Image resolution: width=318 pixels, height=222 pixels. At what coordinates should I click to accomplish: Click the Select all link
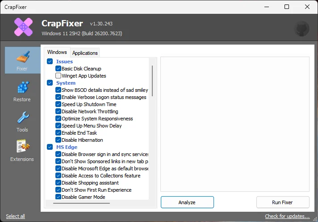(15, 216)
